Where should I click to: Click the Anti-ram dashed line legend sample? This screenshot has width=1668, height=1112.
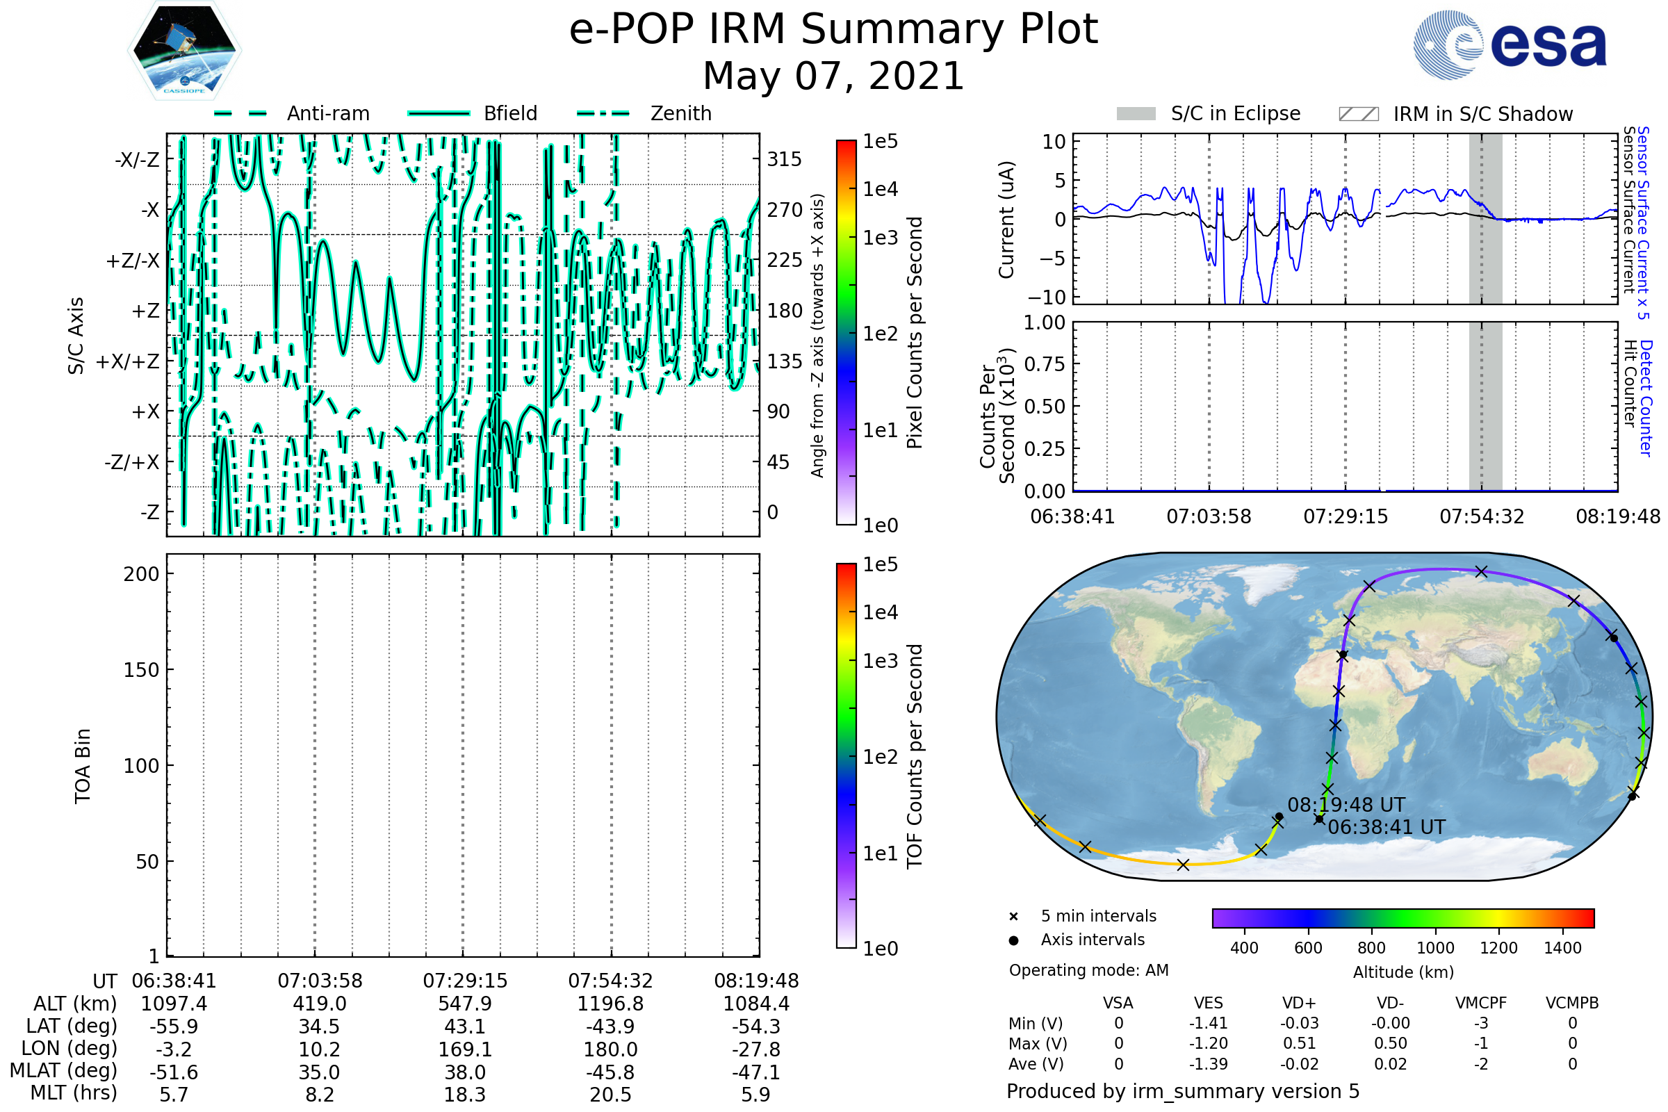click(240, 113)
